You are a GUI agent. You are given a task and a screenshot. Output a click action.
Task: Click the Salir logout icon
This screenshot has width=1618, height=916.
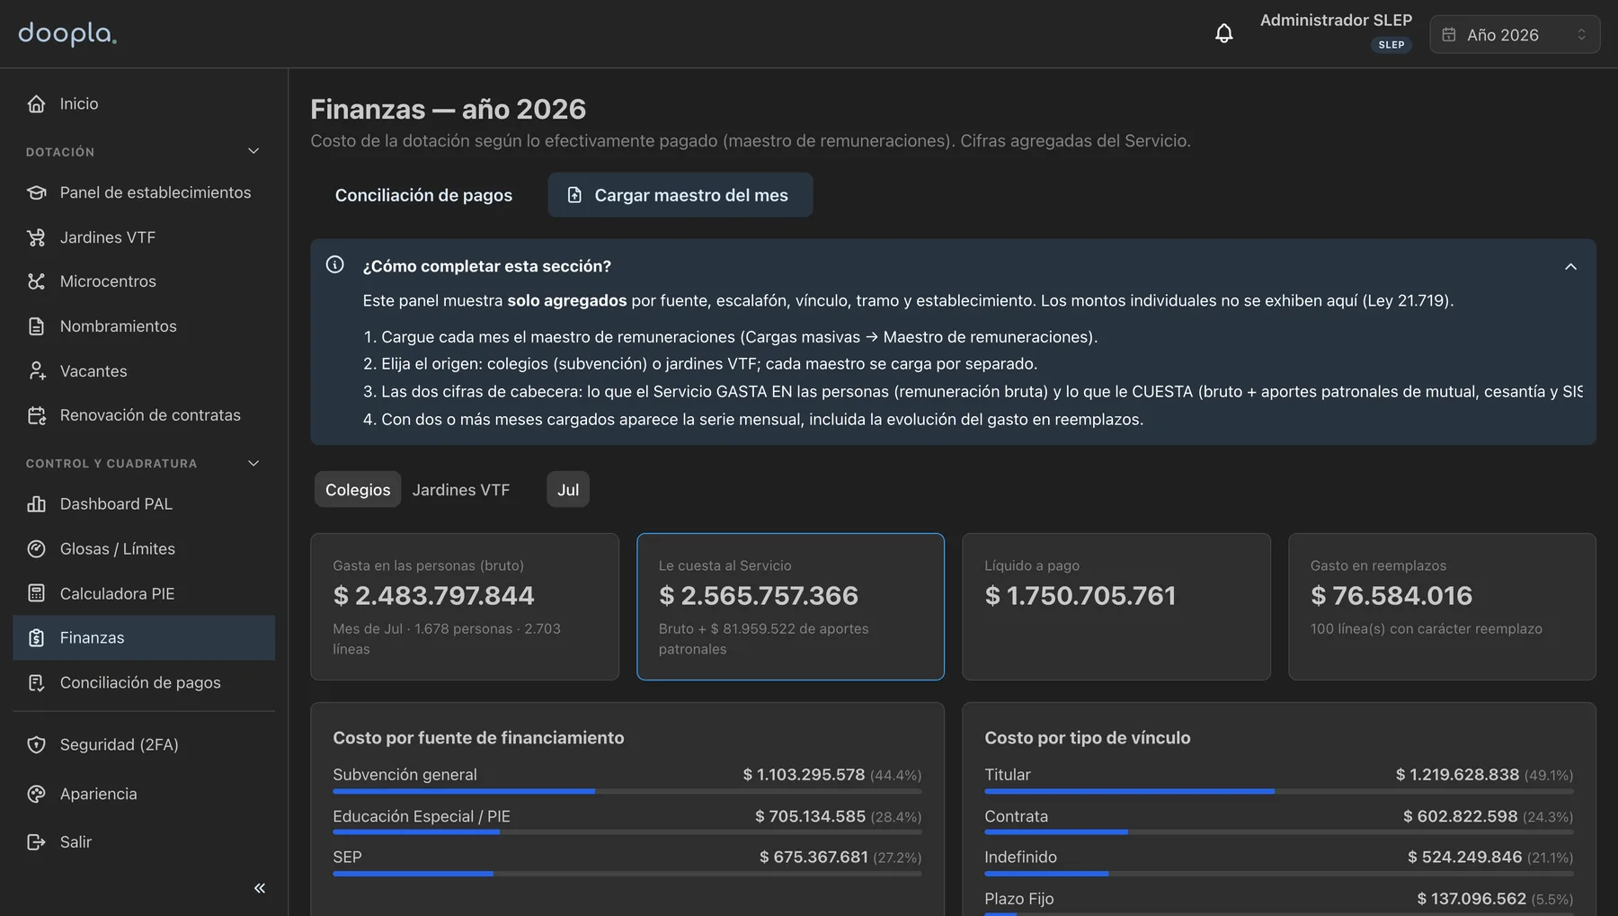(36, 842)
